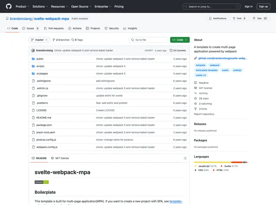Screen dimensions: 276x205
Task: Open the webpack.config.js file name
Action: pyautogui.click(x=47, y=147)
